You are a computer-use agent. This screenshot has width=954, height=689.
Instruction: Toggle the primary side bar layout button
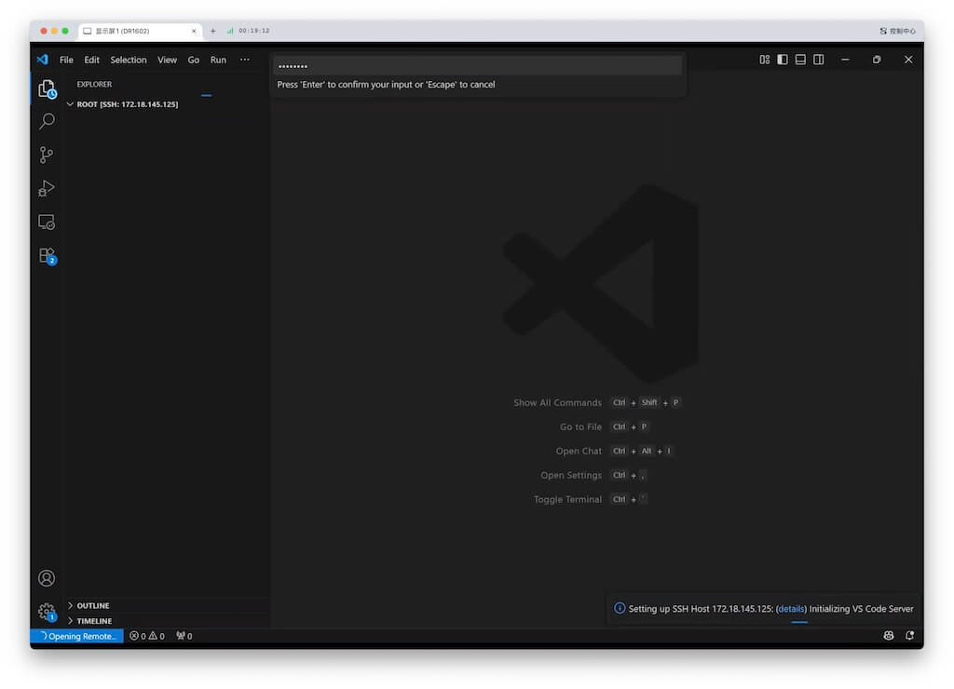783,60
